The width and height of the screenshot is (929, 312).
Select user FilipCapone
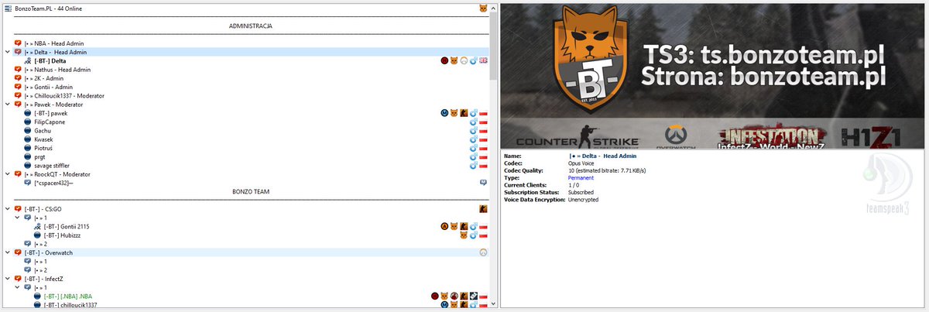click(50, 122)
